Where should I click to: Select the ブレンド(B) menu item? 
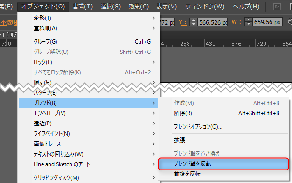click(88, 103)
